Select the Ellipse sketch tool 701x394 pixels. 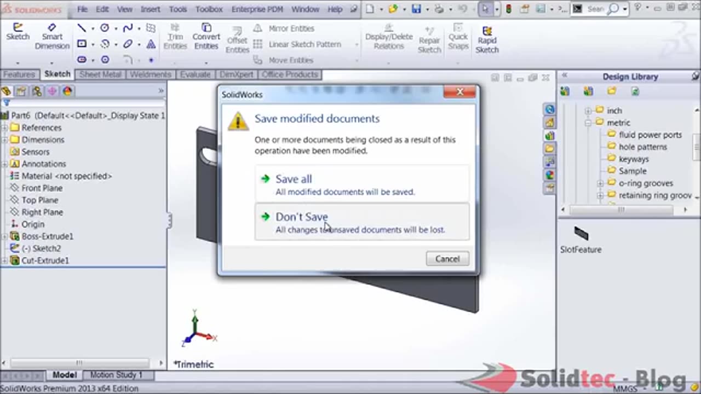click(x=128, y=44)
